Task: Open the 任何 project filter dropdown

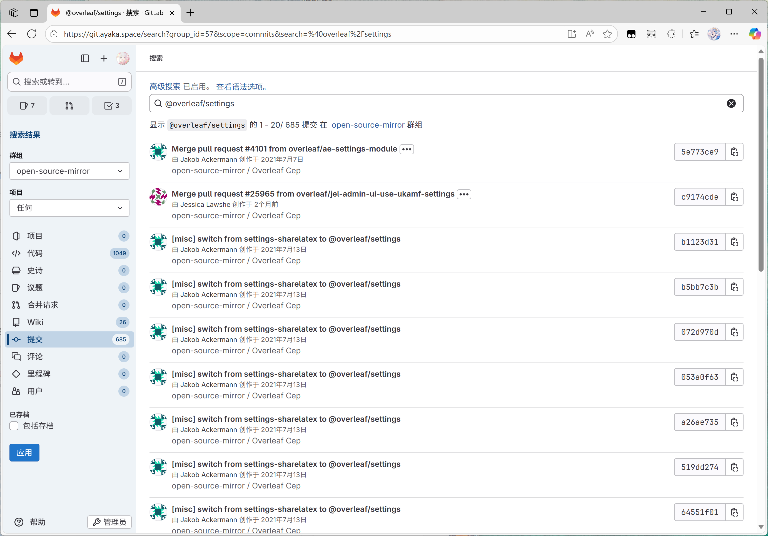Action: [69, 208]
